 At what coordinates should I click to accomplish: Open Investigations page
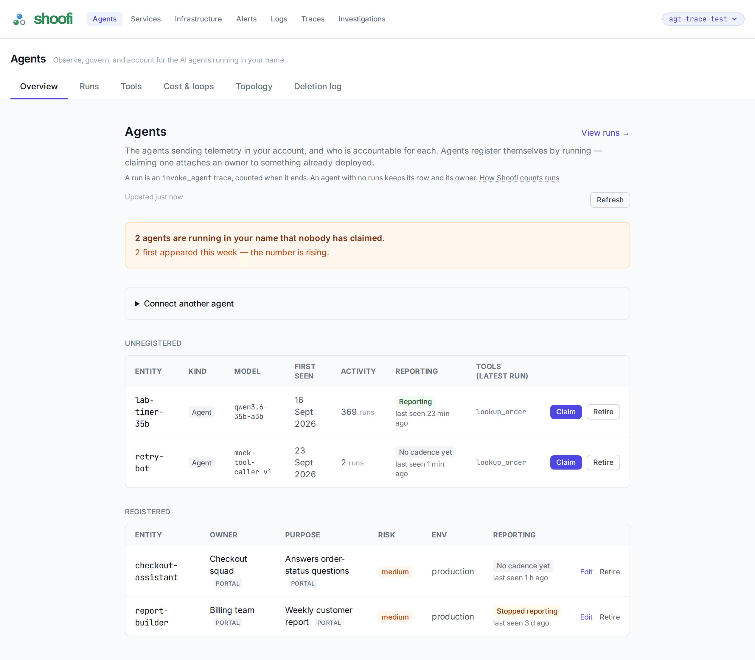tap(362, 19)
